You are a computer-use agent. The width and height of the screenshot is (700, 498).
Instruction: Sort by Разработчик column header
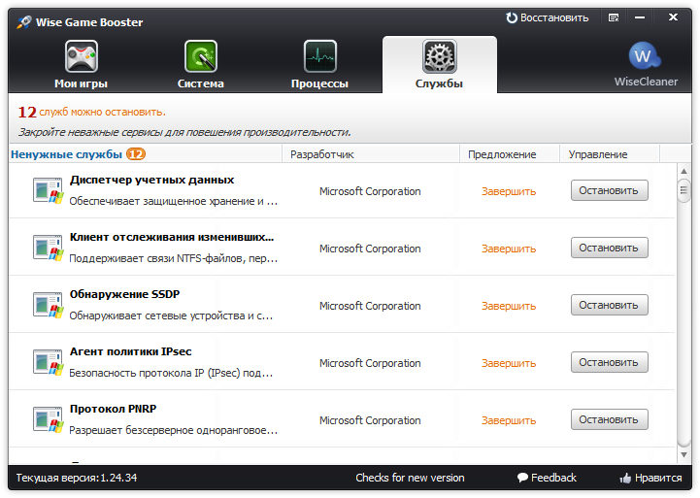(322, 154)
